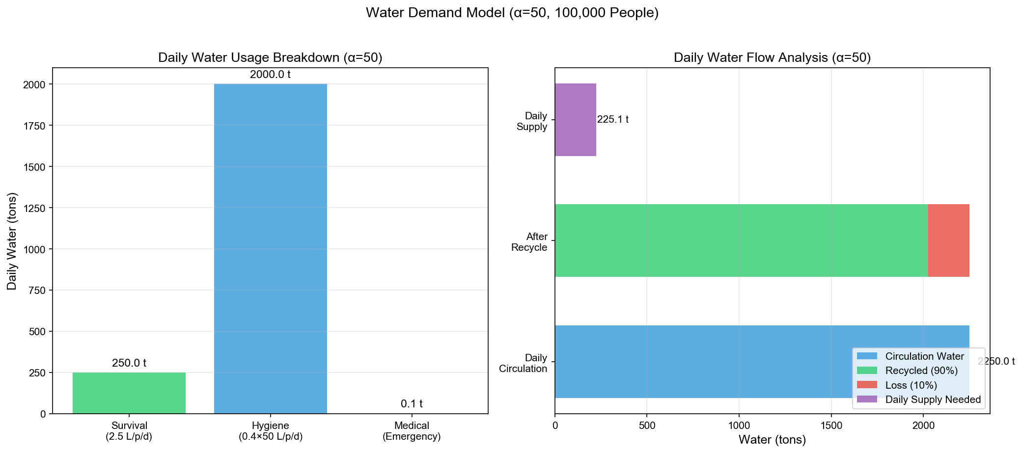Click the 2000.0 t label above Hygiene
The image size is (1022, 453).
tap(271, 75)
